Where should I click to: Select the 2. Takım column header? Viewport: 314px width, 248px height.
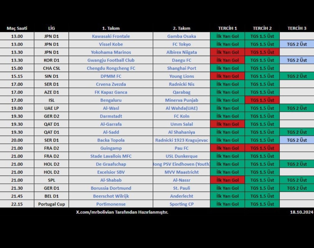(x=181, y=28)
